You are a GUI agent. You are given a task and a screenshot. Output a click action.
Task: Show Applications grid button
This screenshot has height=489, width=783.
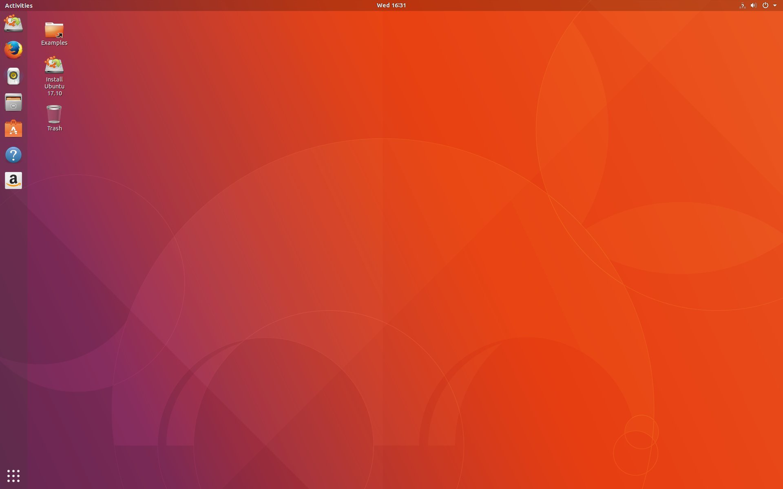click(x=13, y=476)
